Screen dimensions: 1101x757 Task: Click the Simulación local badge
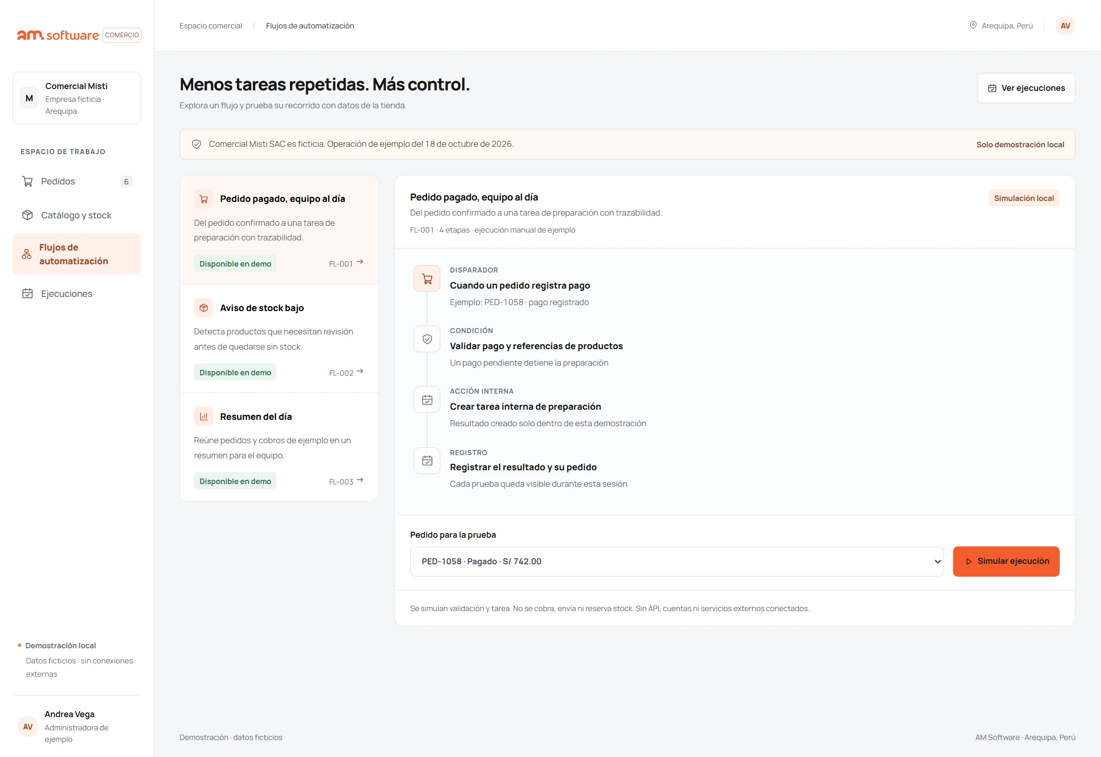(x=1024, y=198)
